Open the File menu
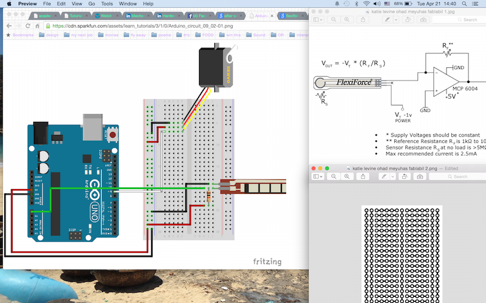This screenshot has width=486, height=303. [47, 4]
